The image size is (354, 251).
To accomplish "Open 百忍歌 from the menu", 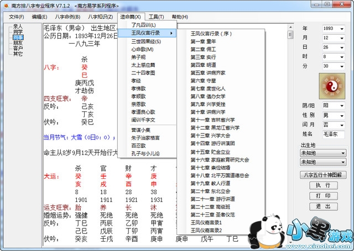I will coord(147,146).
